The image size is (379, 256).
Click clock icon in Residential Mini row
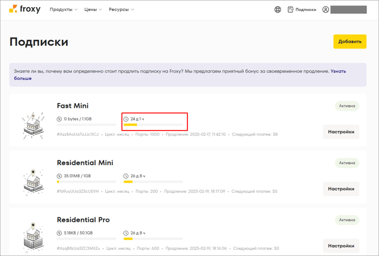tap(126, 176)
